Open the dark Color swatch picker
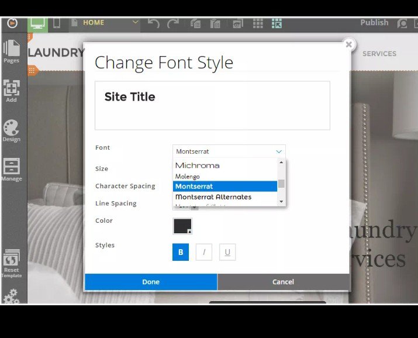This screenshot has height=338, width=418. [x=182, y=226]
